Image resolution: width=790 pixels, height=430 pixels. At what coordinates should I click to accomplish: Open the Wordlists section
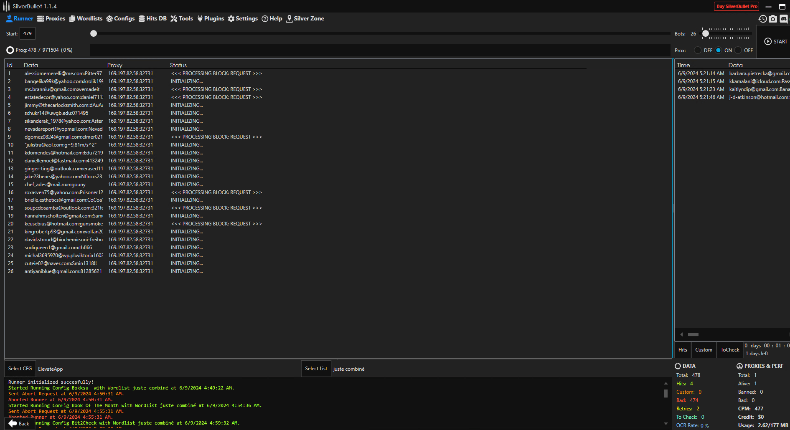point(86,18)
